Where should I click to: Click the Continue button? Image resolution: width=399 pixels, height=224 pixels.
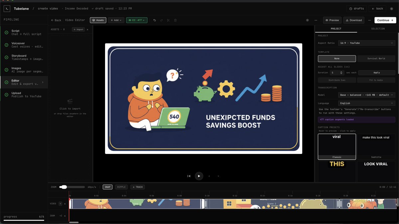pyautogui.click(x=385, y=20)
